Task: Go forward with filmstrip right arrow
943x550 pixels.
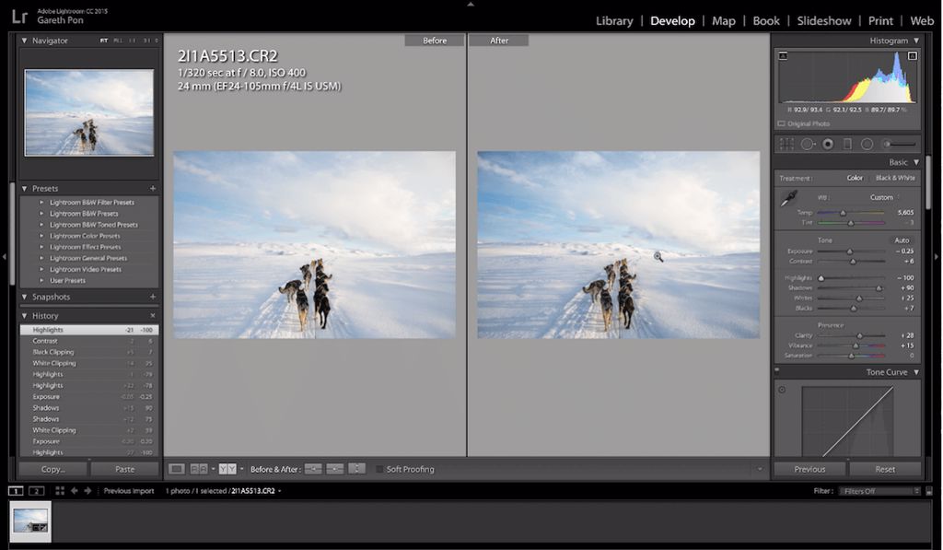Action: click(x=87, y=491)
